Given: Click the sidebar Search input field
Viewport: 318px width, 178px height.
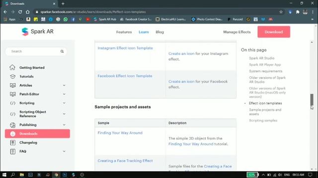Looking at the screenshot, I should point(36,51).
